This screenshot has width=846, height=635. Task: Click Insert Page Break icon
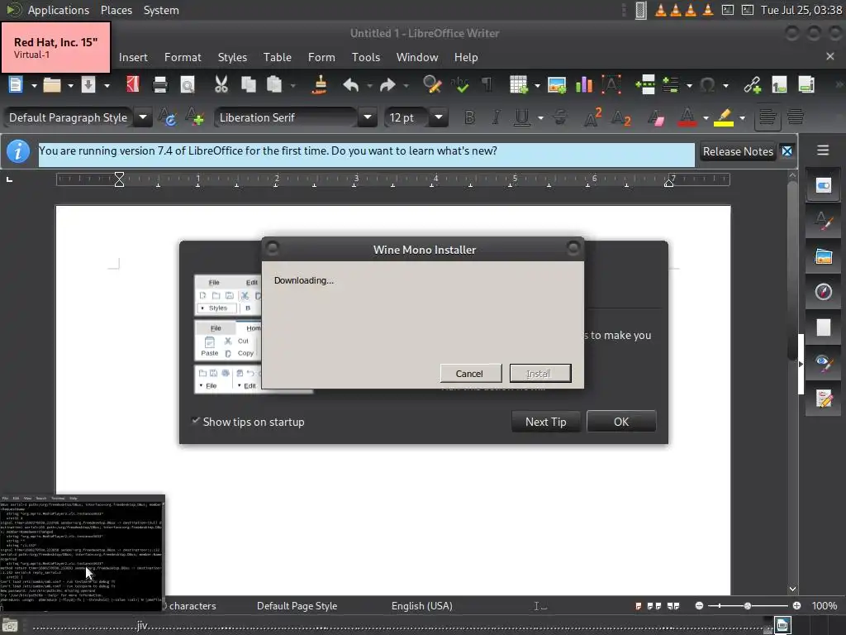click(x=645, y=85)
